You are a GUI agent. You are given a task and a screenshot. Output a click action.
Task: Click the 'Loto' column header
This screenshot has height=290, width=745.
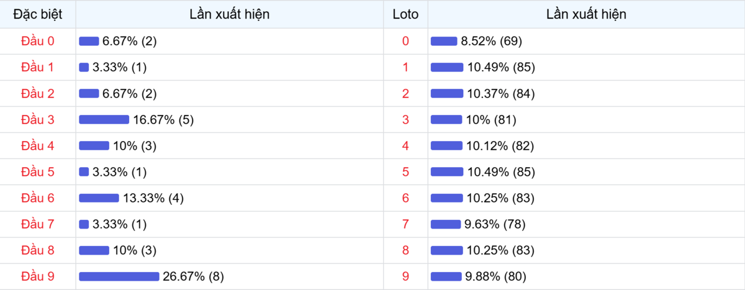pos(405,14)
